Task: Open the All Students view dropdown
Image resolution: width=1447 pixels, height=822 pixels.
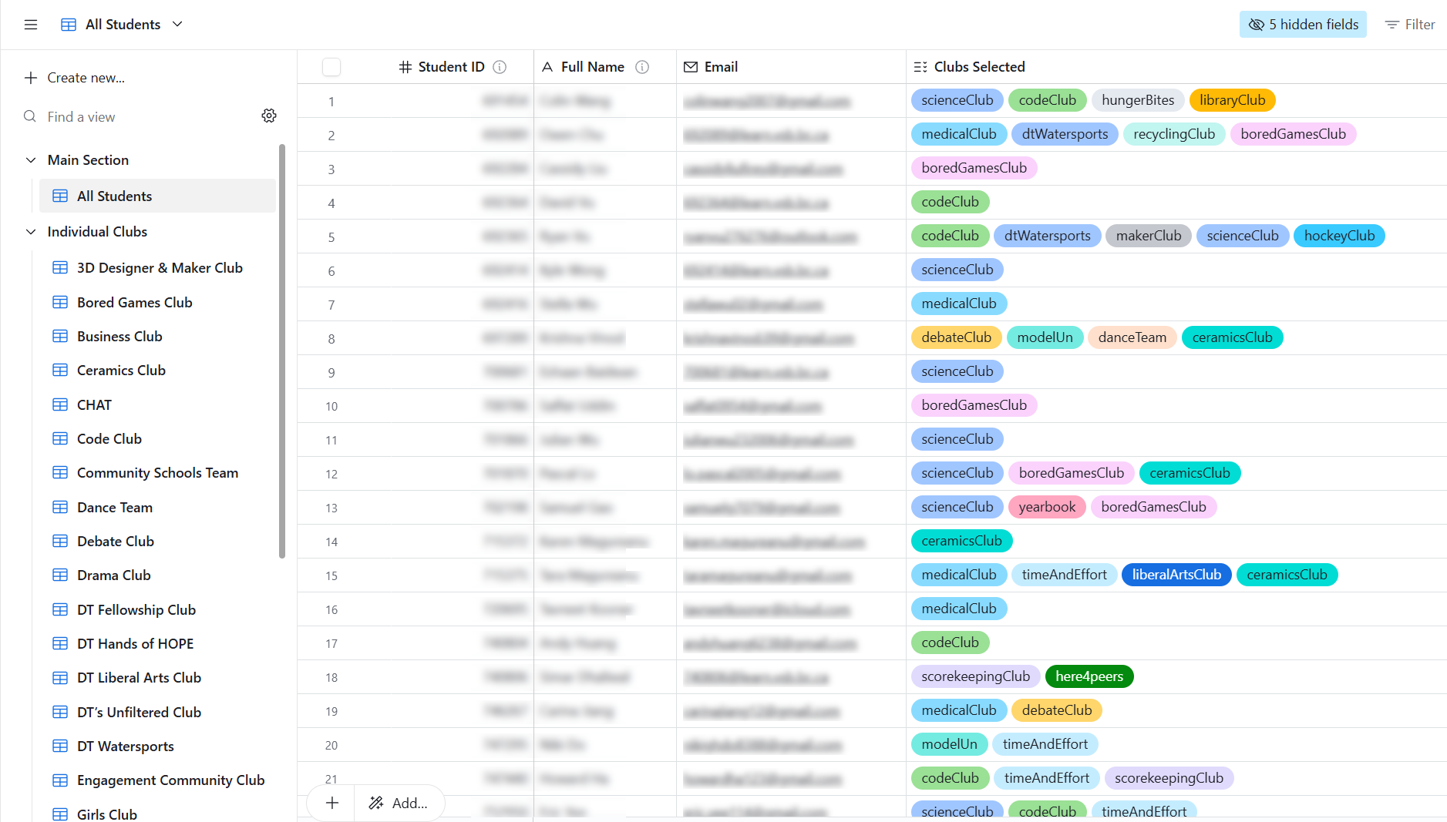Action: [177, 25]
